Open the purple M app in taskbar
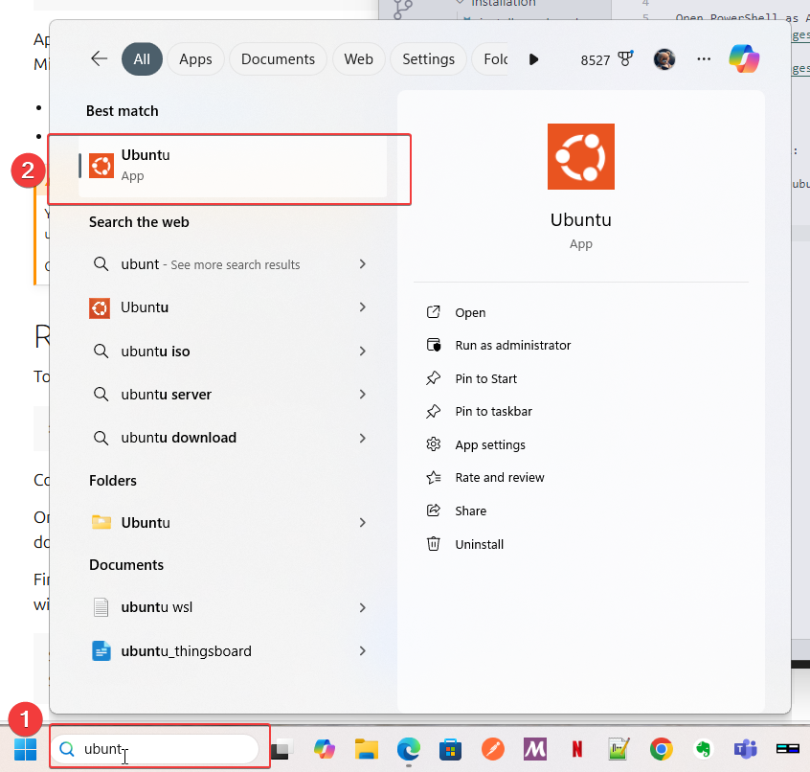Image resolution: width=810 pixels, height=772 pixels. click(x=535, y=749)
